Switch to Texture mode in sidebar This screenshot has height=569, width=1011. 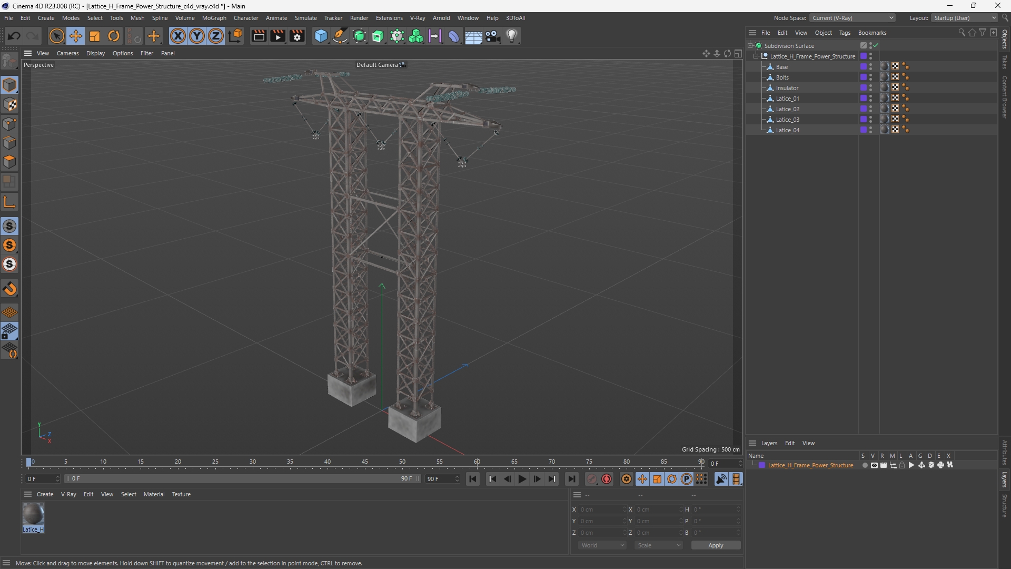coord(9,104)
